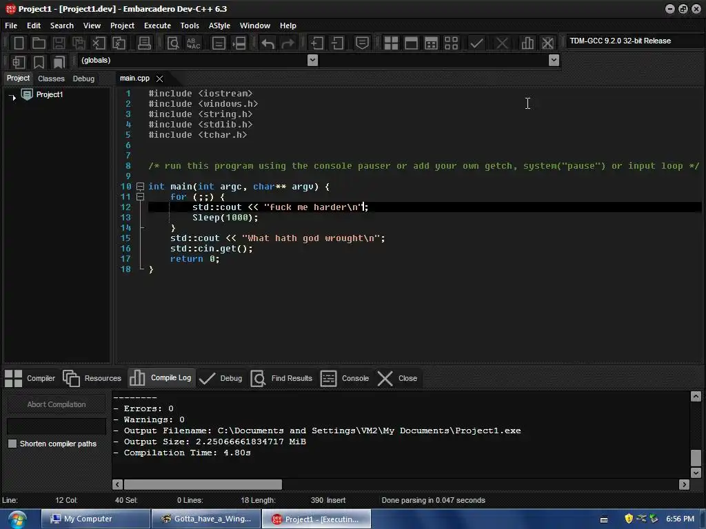Indent the selection with the indent icon

point(317,43)
